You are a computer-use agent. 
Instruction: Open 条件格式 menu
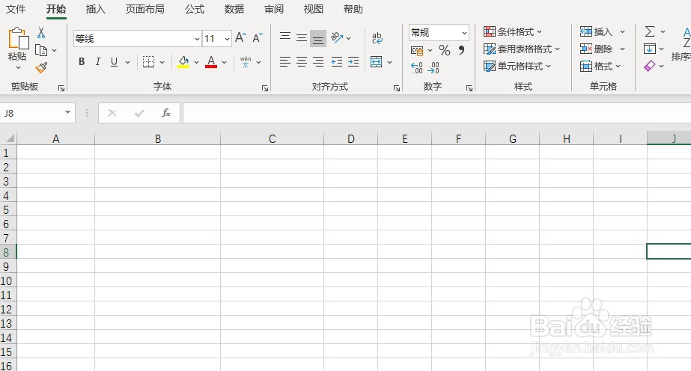point(513,31)
